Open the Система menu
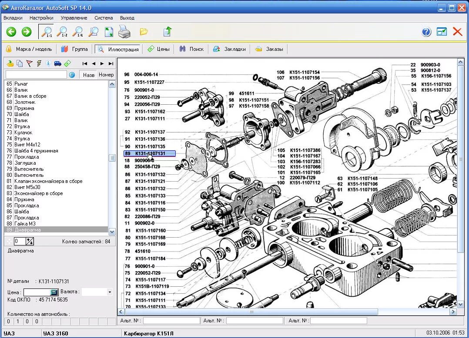Screen dimensions: 469x338 104,18
